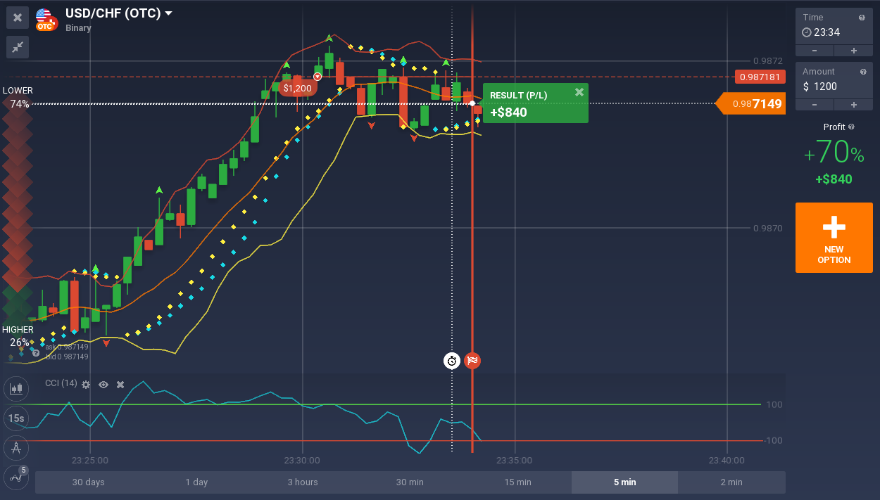Close the chart with the X icon
The height and width of the screenshot is (500, 880).
pyautogui.click(x=18, y=18)
